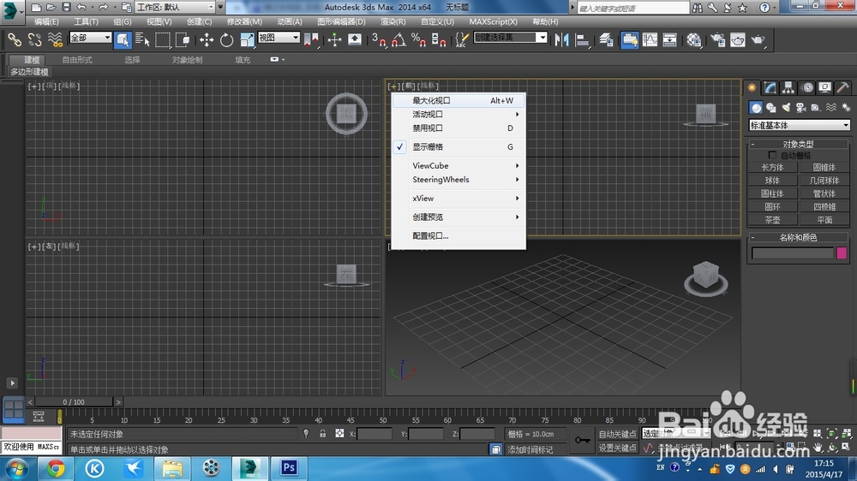Click the 设置关键点 set key button

pos(618,448)
